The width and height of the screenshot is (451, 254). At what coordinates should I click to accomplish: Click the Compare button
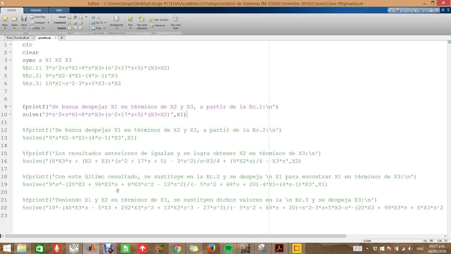pyautogui.click(x=38, y=23)
